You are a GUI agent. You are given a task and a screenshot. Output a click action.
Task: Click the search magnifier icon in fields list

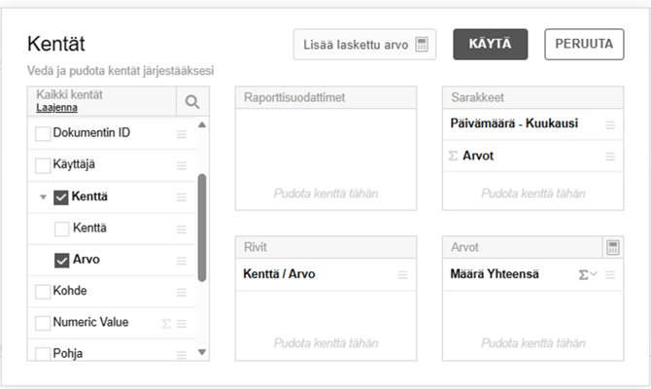(x=192, y=101)
